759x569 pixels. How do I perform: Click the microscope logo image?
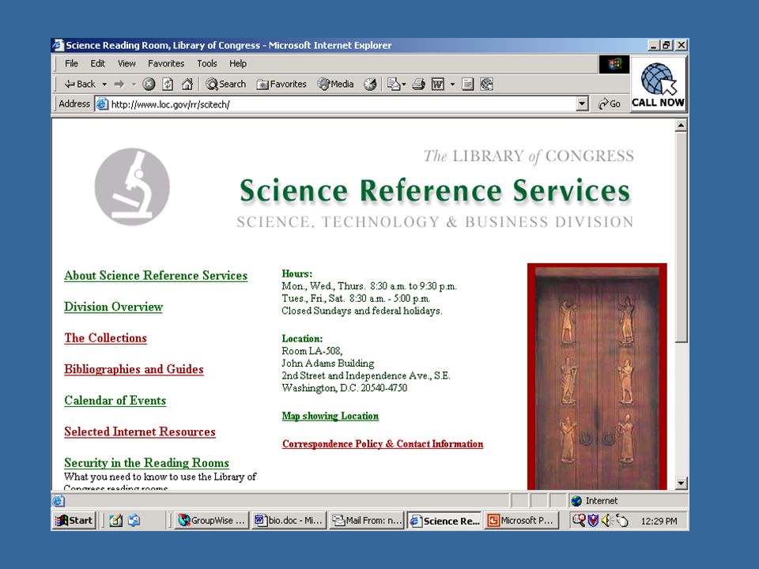pos(132,187)
